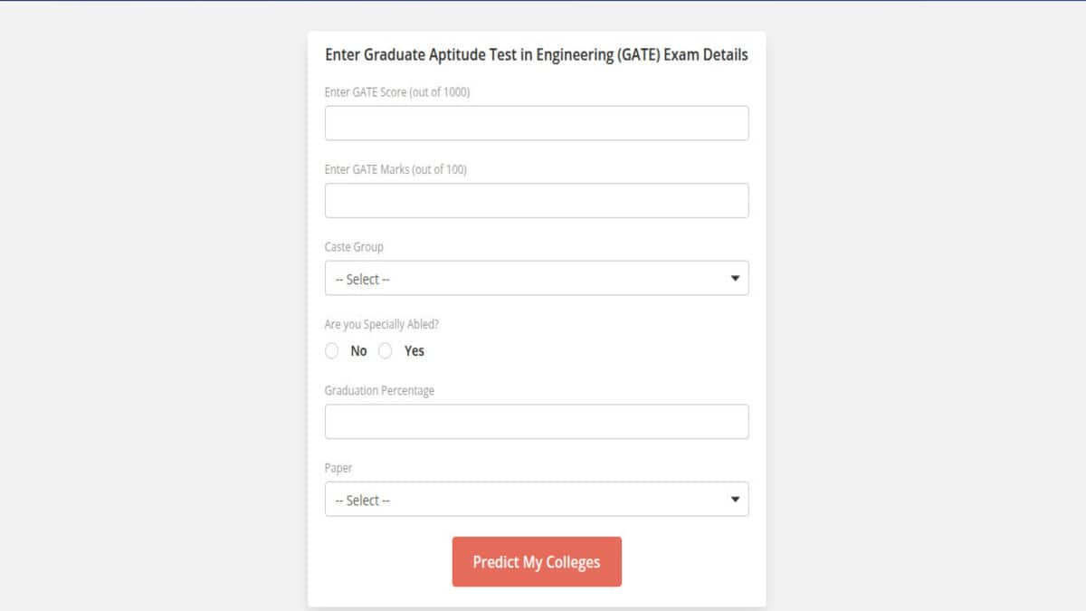
Task: Click the "Caste Group" field label
Action: (354, 247)
